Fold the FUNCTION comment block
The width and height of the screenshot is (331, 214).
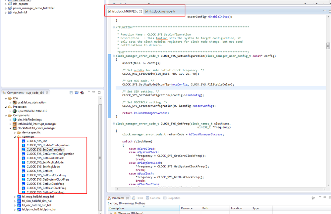point(114,27)
